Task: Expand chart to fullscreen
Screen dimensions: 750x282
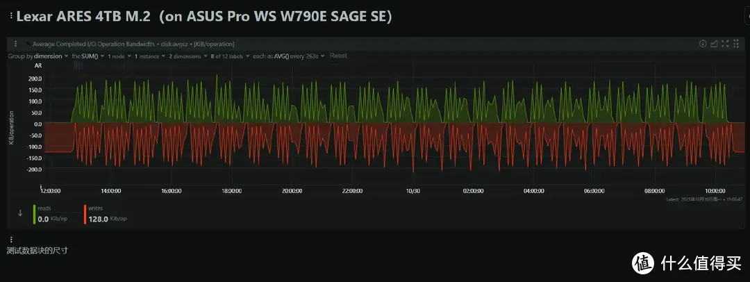Action: point(725,44)
